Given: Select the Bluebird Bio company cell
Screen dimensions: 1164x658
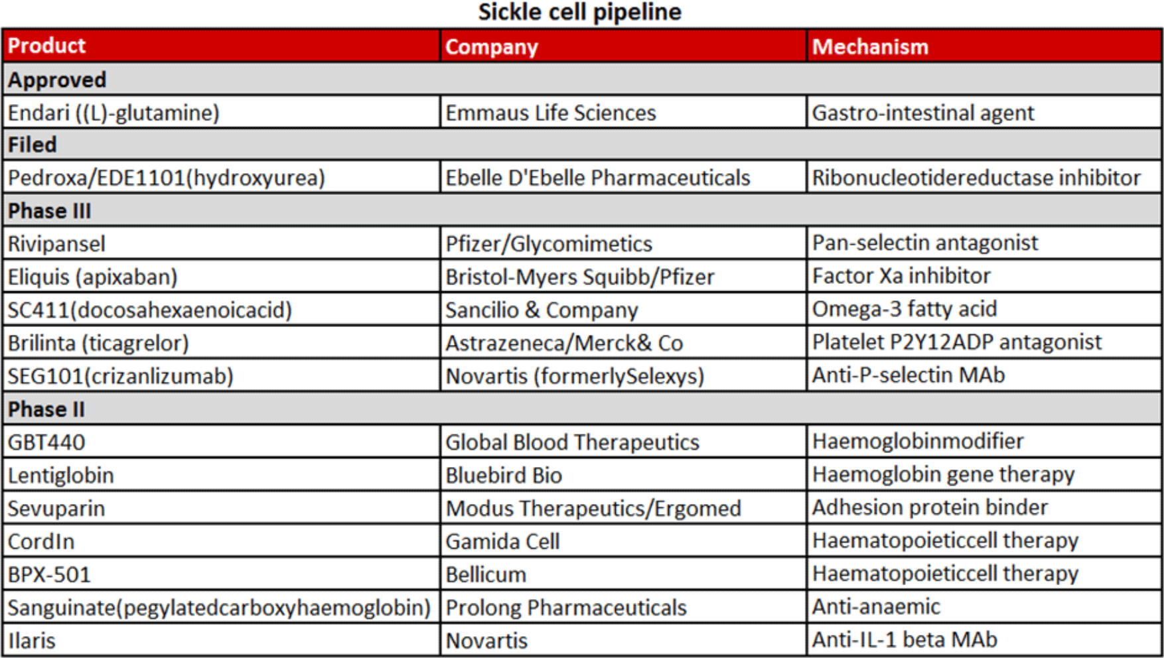Looking at the screenshot, I should (x=623, y=475).
